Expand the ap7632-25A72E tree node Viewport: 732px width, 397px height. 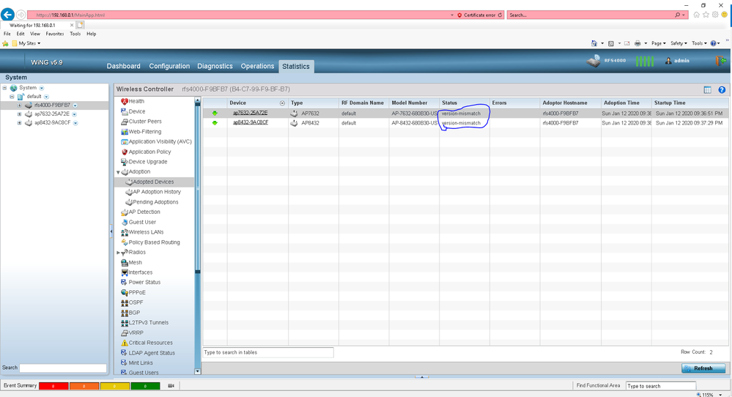point(21,114)
